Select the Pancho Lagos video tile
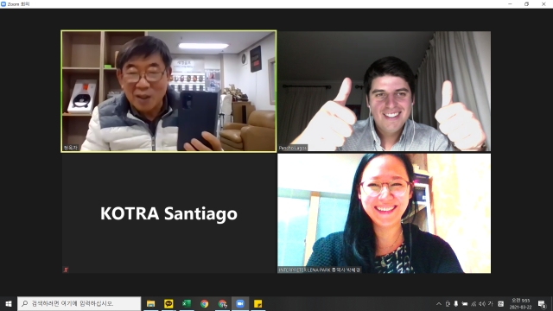This screenshot has width=553, height=311. pos(384,92)
